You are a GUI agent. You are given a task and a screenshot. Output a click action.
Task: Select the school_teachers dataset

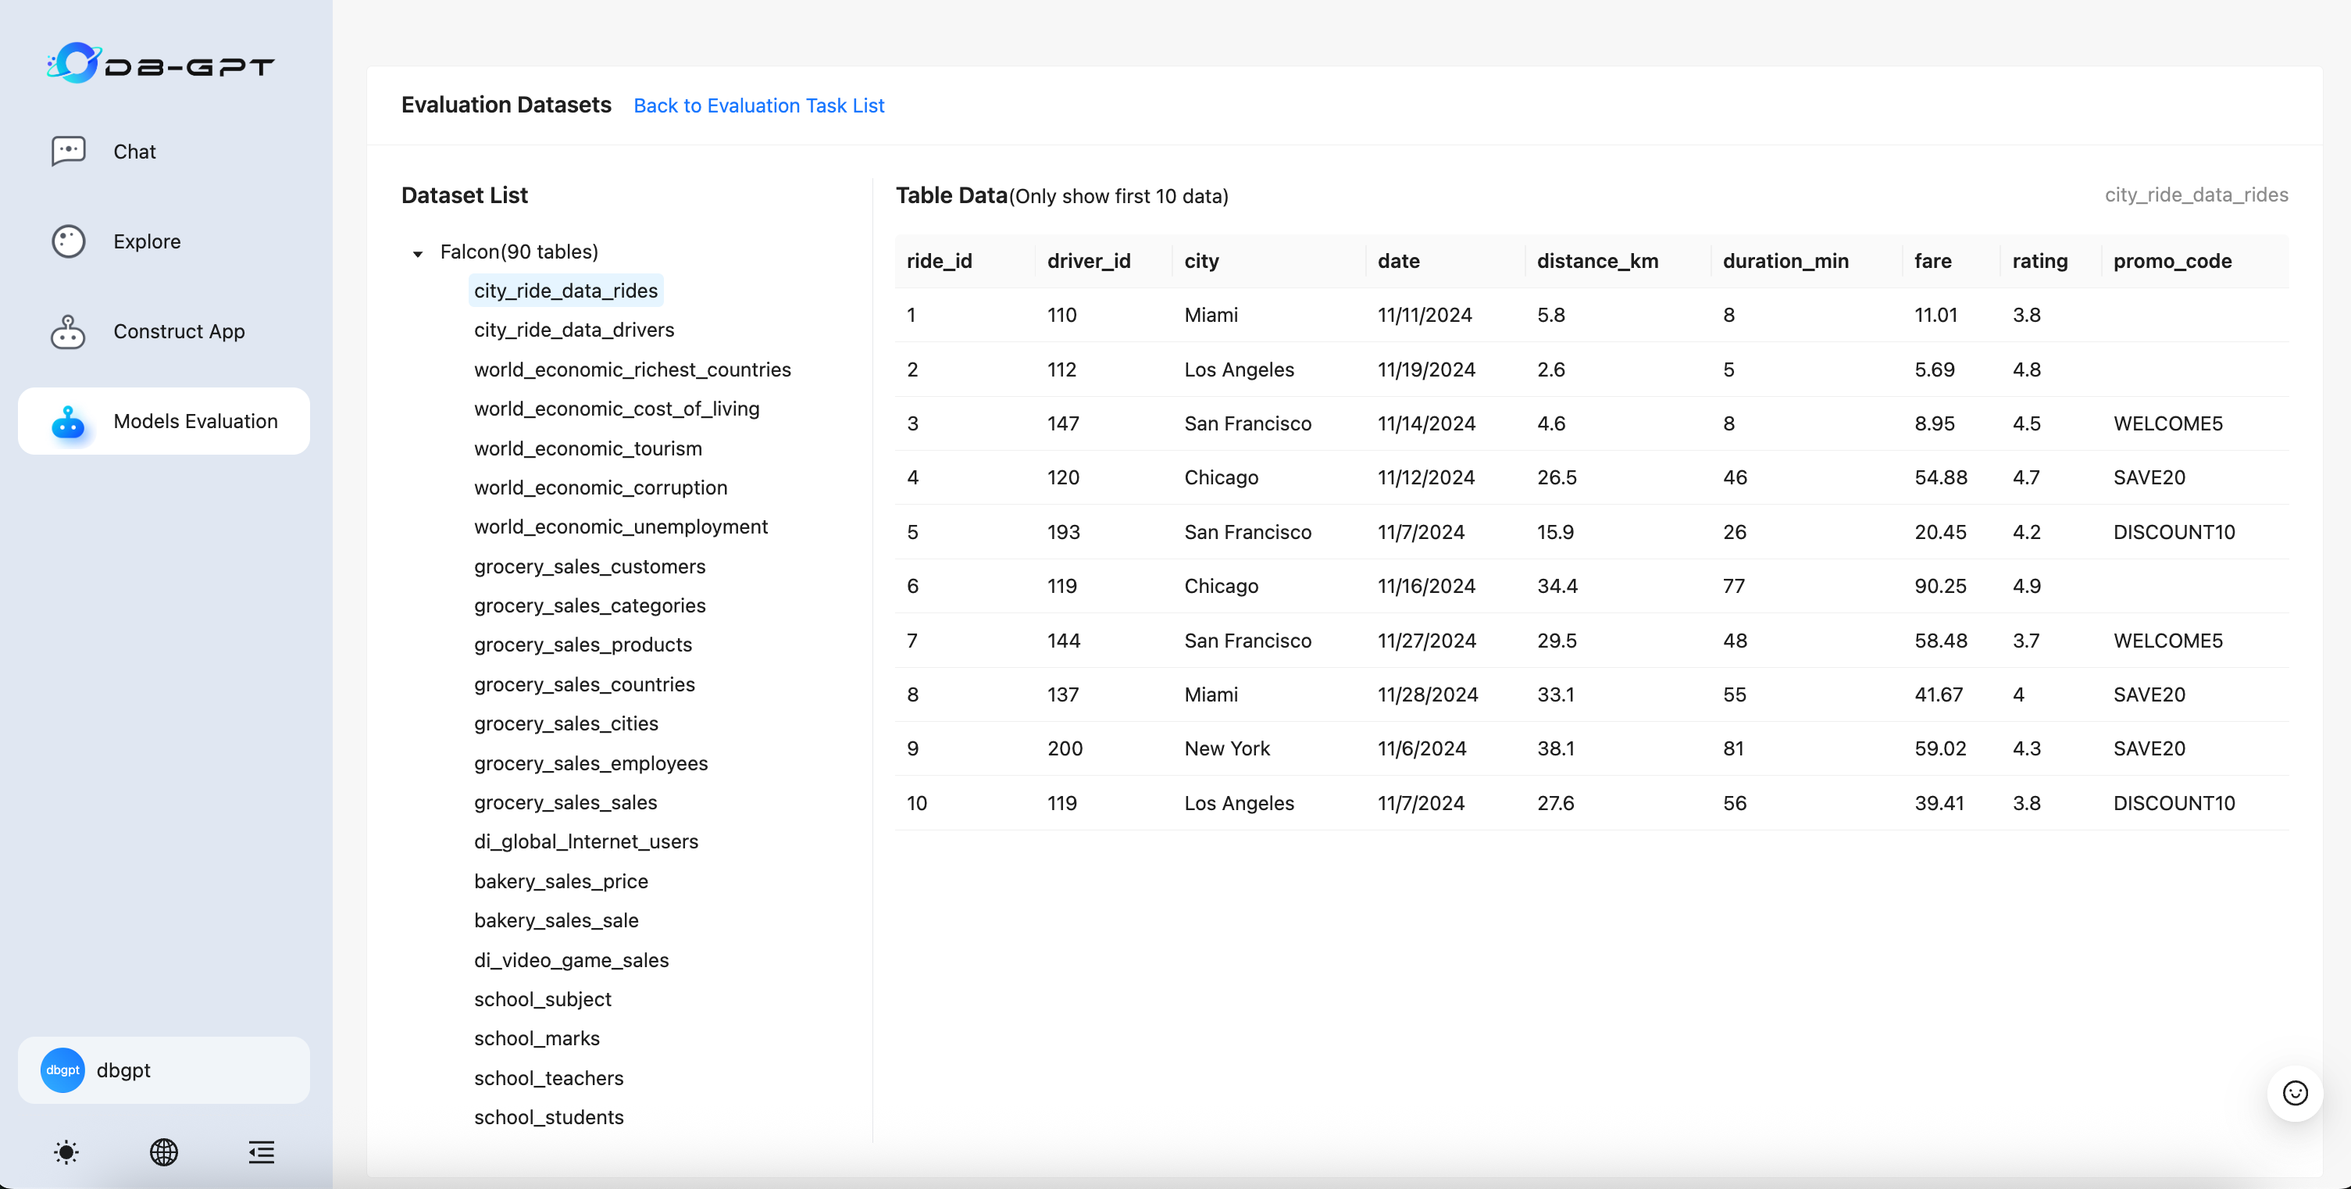tap(548, 1079)
